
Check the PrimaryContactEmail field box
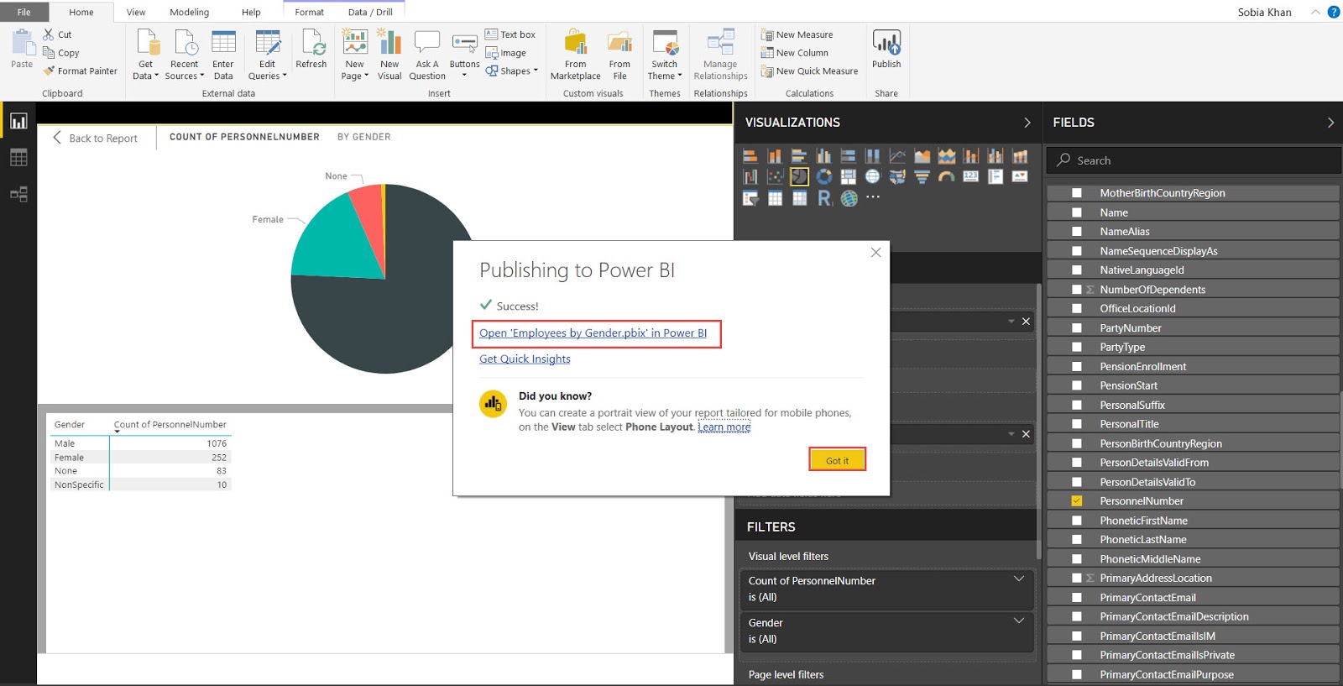click(1077, 598)
